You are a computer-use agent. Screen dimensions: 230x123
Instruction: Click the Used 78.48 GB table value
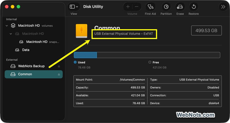(x=139, y=103)
